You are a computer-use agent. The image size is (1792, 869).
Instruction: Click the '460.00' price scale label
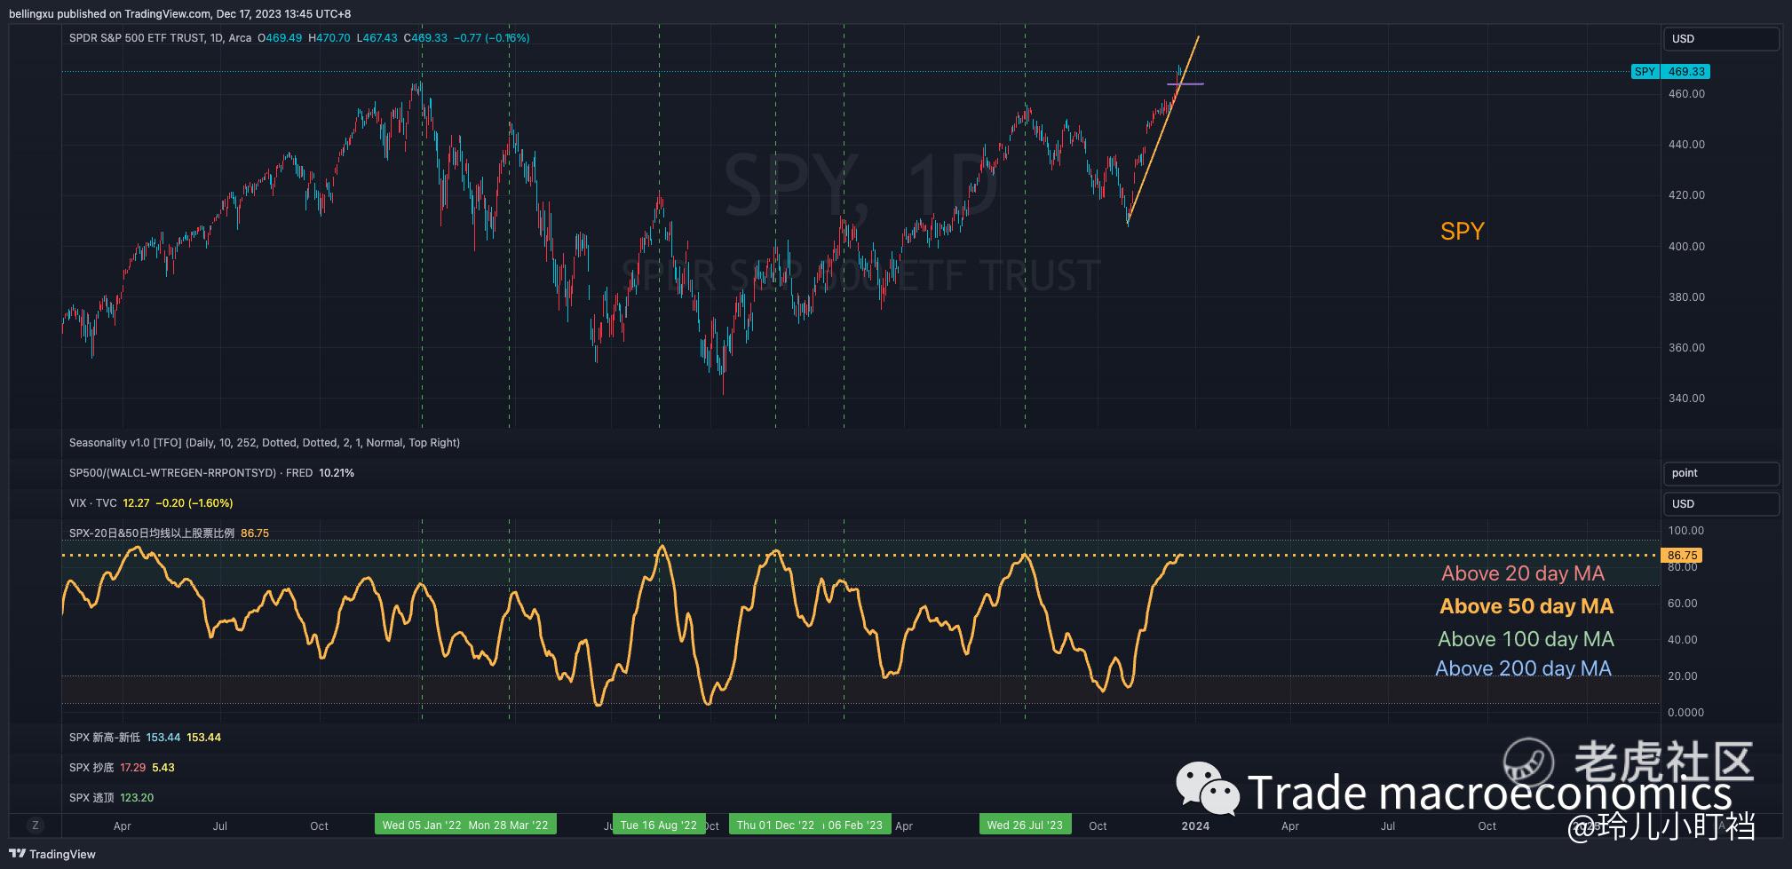(1686, 94)
